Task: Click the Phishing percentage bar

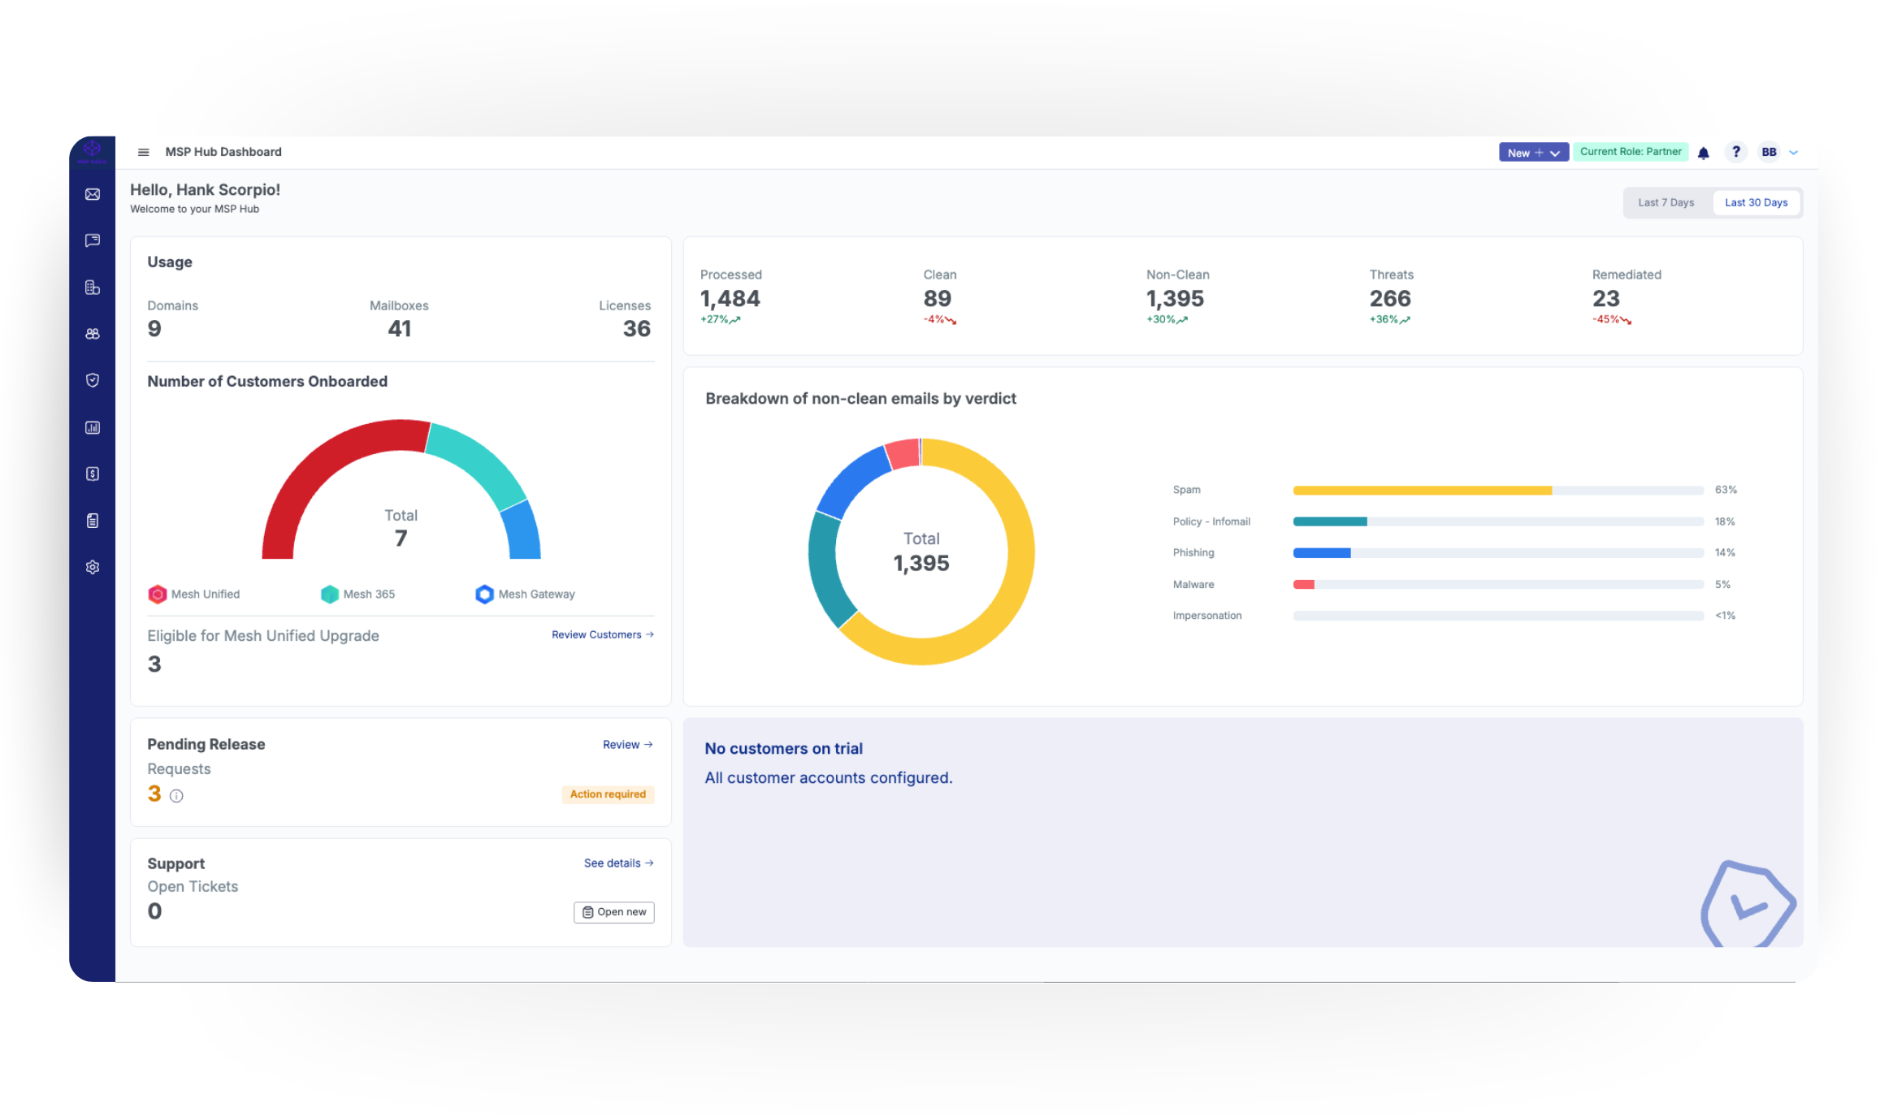Action: [x=1498, y=553]
